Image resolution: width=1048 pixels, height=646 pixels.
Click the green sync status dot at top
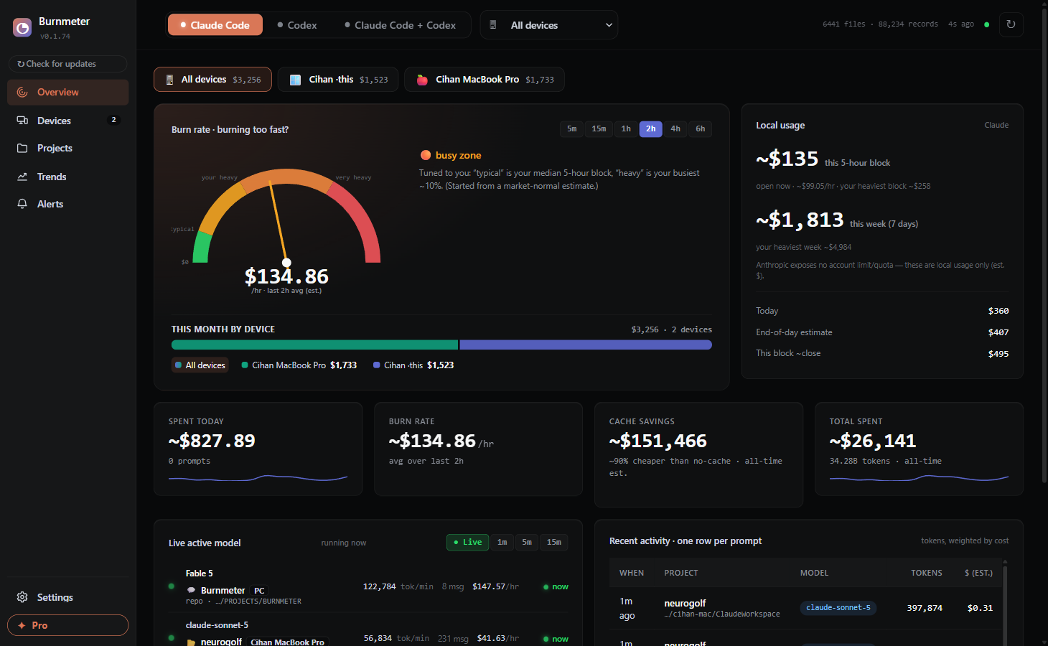tap(986, 24)
